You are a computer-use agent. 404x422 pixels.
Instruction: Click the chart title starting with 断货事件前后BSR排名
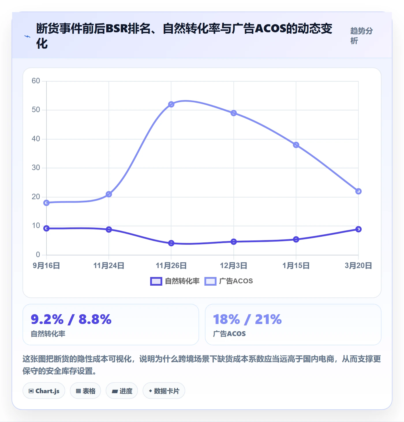pos(184,36)
